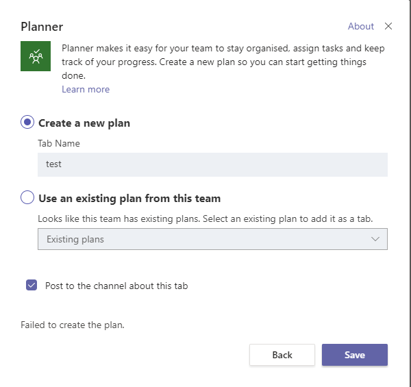Viewport: 411px width, 387px height.
Task: Follow the Learn more link
Action: click(x=86, y=90)
